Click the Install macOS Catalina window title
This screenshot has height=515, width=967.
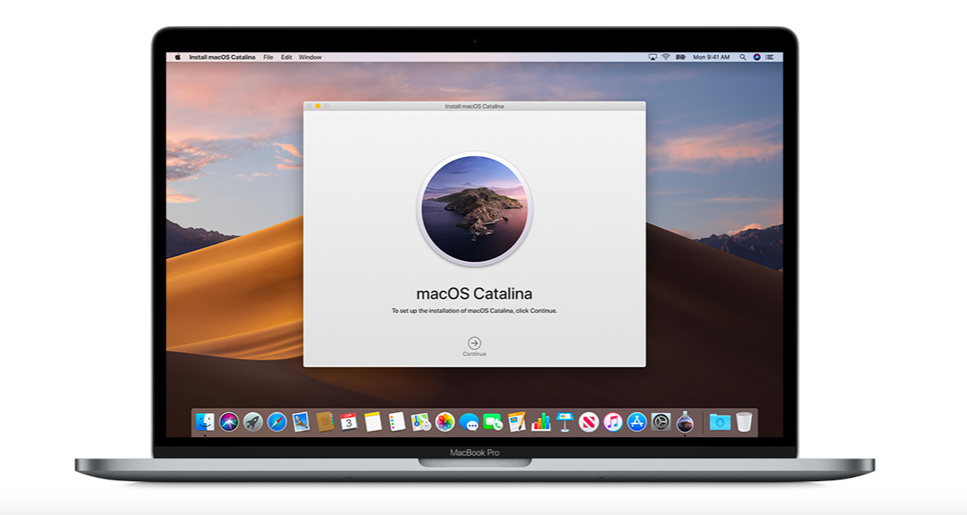click(474, 106)
